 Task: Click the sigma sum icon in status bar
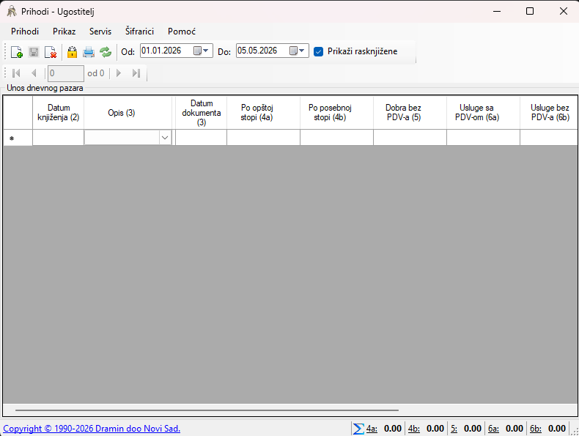pyautogui.click(x=358, y=429)
